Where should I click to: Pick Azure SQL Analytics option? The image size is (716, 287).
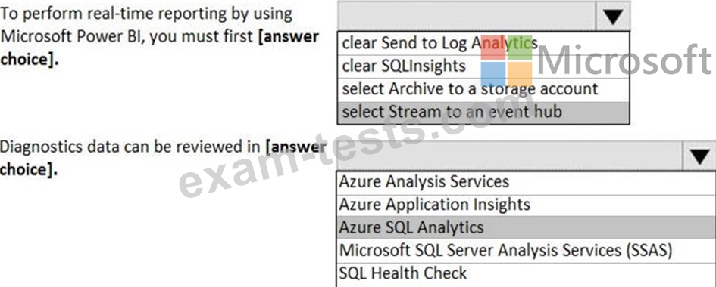pos(526,227)
